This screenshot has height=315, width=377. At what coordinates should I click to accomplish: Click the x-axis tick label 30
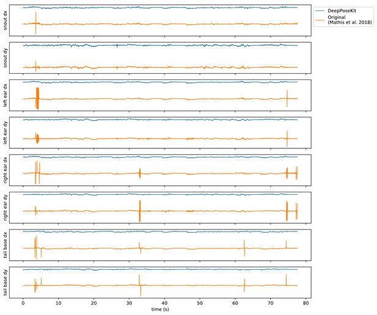coord(129,303)
